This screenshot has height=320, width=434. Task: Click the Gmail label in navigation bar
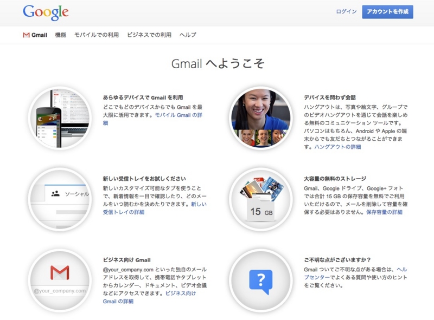39,35
